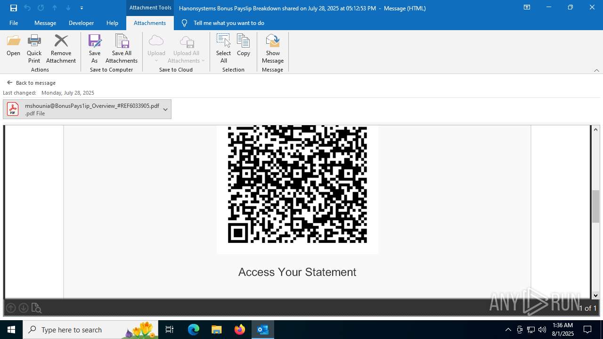
Task: Go to Next Item down arrow
Action: point(68,8)
